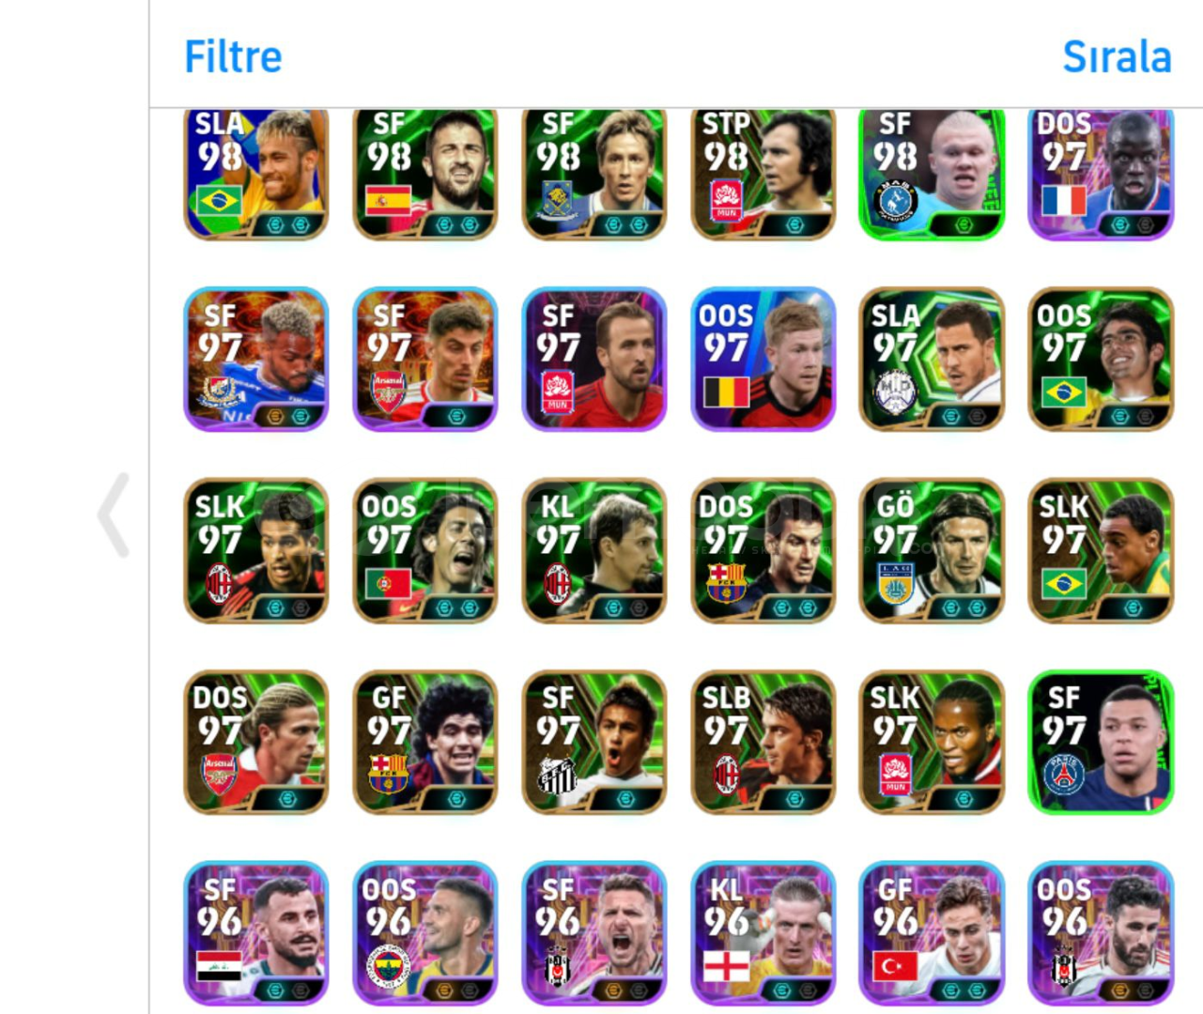Select the STP 98 defender card
Screen dimensions: 1203x1014
coord(763,174)
